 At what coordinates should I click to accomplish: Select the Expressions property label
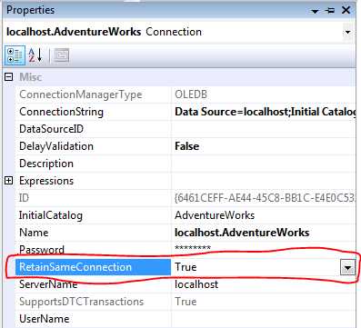coord(46,181)
